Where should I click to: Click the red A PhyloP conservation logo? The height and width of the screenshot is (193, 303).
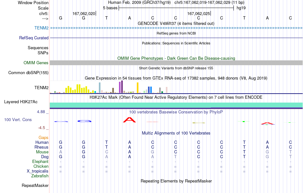point(129,120)
